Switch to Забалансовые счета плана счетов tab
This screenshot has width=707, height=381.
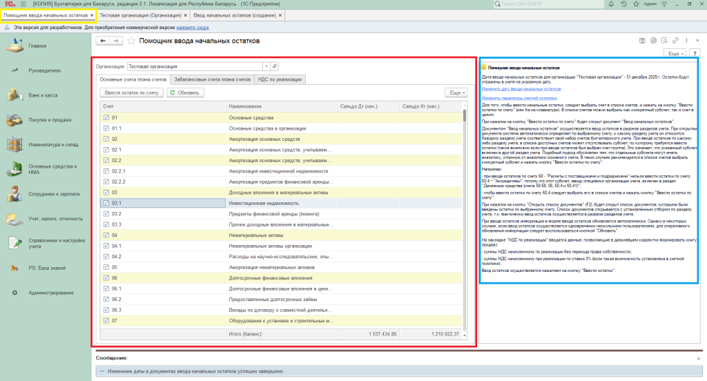213,79
